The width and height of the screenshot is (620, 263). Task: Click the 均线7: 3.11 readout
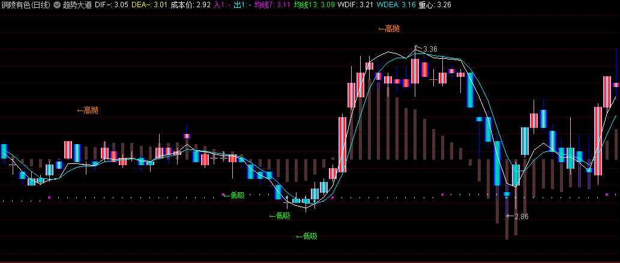point(273,5)
